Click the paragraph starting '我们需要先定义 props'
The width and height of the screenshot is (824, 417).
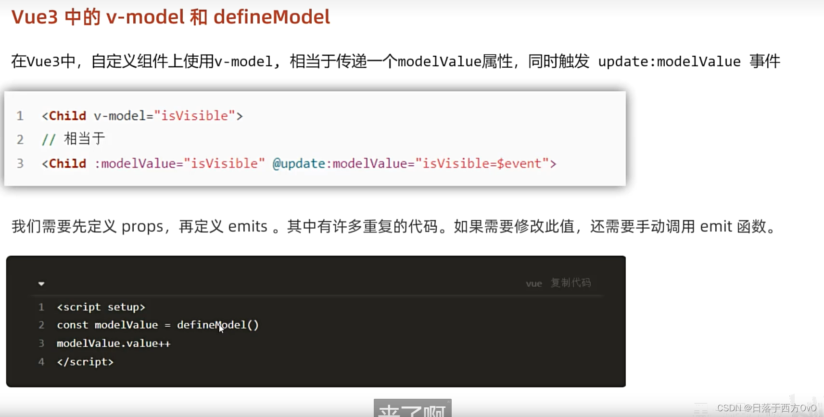point(394,226)
